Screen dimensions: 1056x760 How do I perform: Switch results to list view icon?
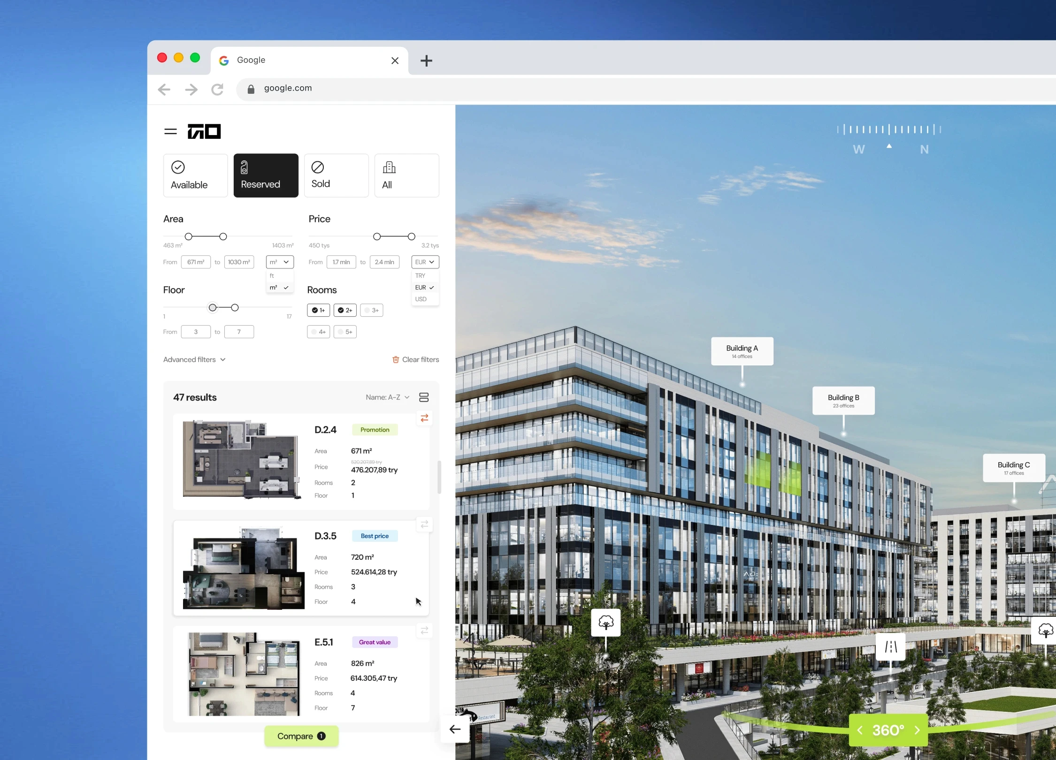424,397
